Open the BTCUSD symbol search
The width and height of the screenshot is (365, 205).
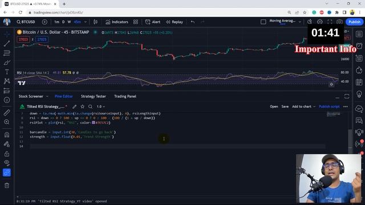[x=26, y=22]
